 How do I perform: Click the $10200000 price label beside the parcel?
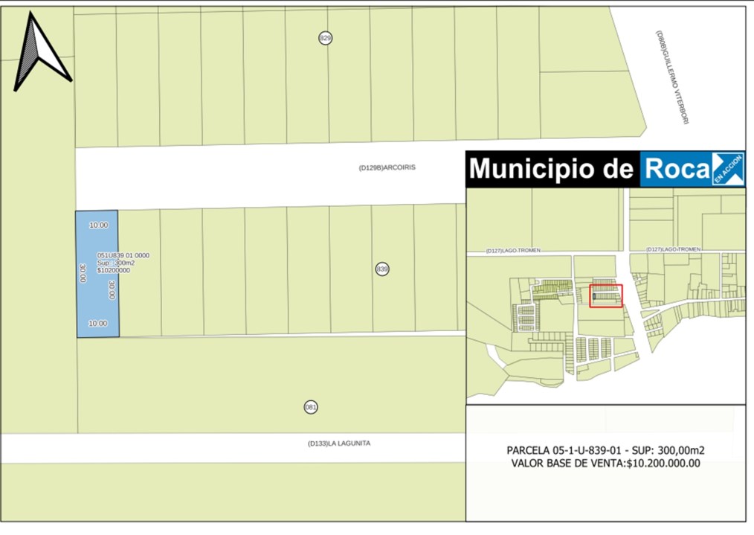[113, 270]
